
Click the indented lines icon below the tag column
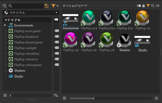click(x=56, y=95)
